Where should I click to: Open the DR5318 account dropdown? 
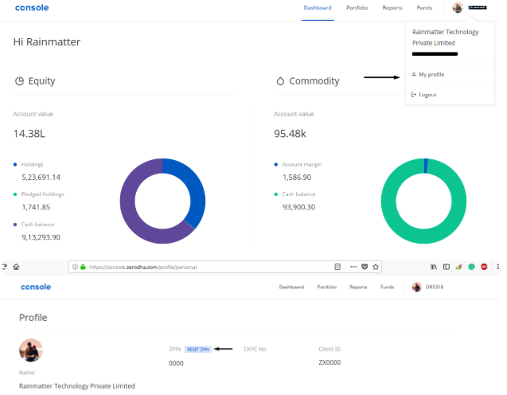pyautogui.click(x=434, y=287)
